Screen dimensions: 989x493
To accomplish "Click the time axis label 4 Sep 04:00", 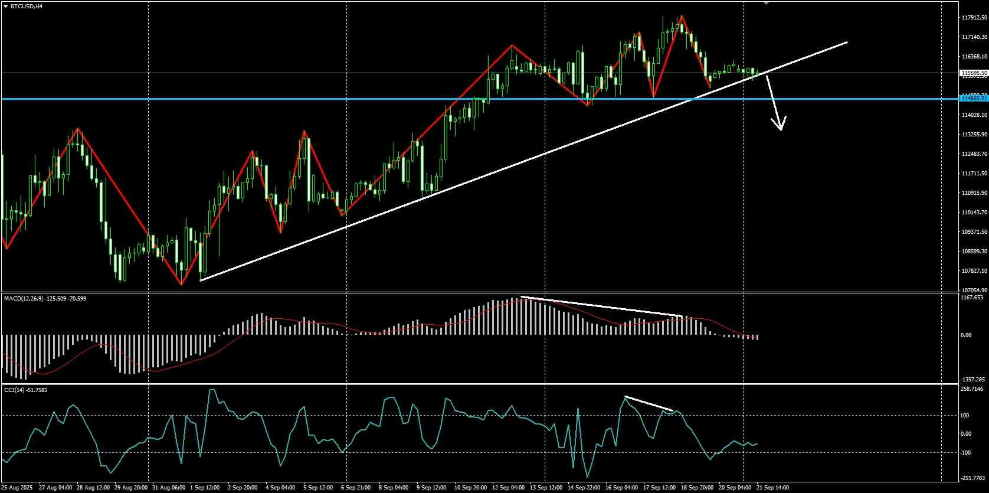I will 280,488.
